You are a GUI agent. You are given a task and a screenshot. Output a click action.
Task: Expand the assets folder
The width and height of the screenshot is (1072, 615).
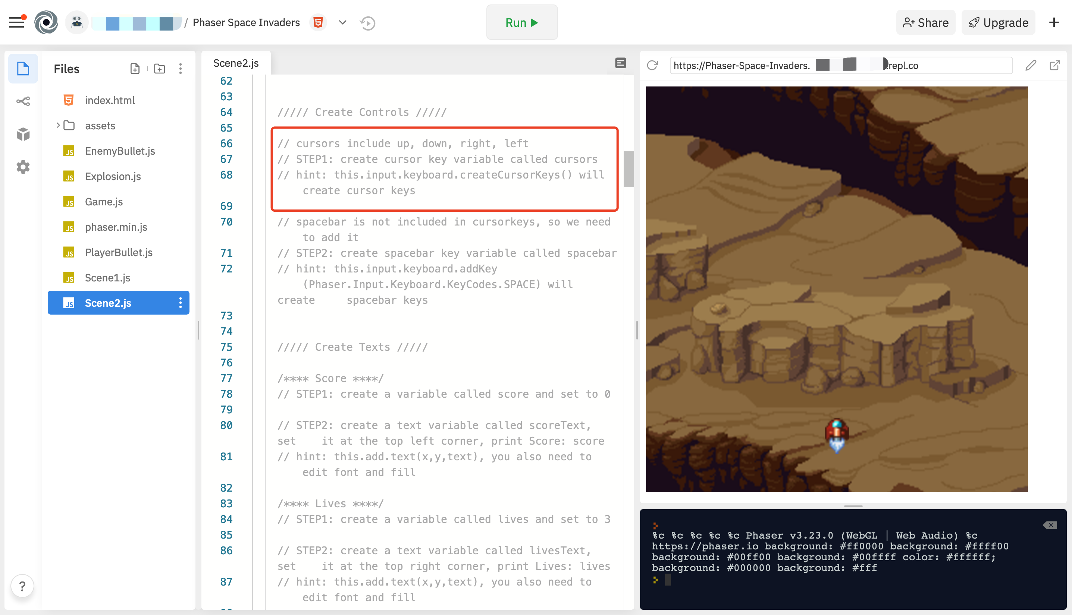pos(57,125)
